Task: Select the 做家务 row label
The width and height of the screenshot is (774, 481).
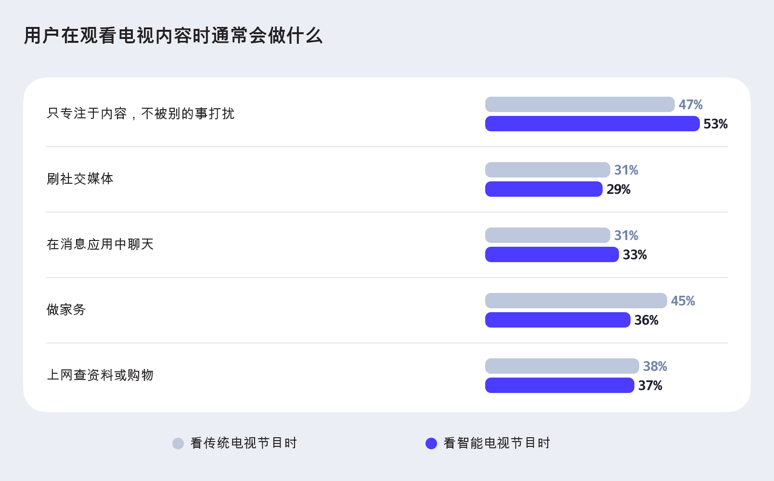Action: [66, 310]
